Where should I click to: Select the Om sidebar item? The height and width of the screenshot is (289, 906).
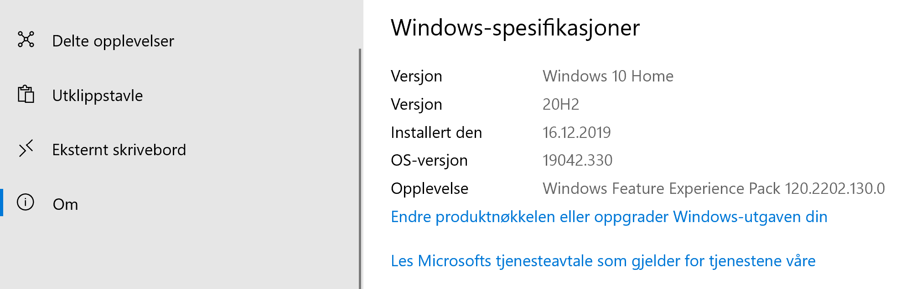click(x=66, y=204)
